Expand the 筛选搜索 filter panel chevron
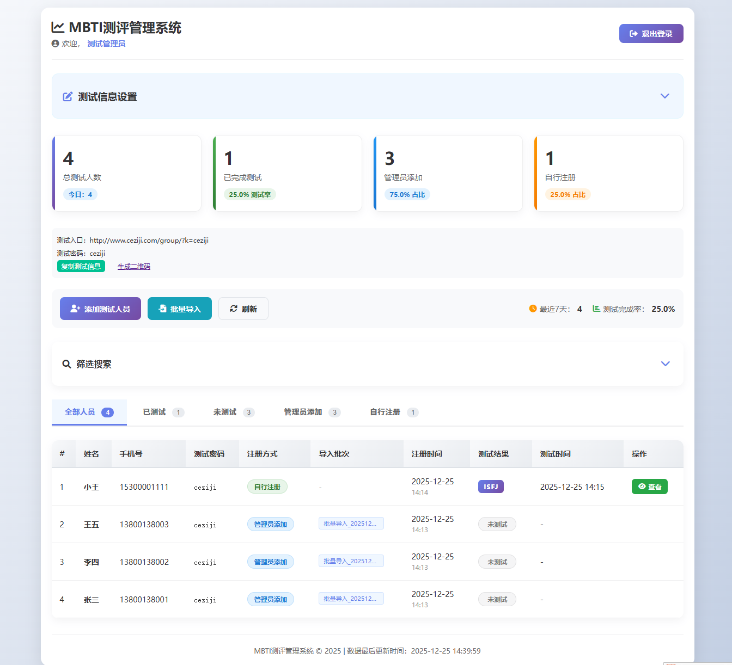Image resolution: width=732 pixels, height=665 pixels. click(665, 364)
